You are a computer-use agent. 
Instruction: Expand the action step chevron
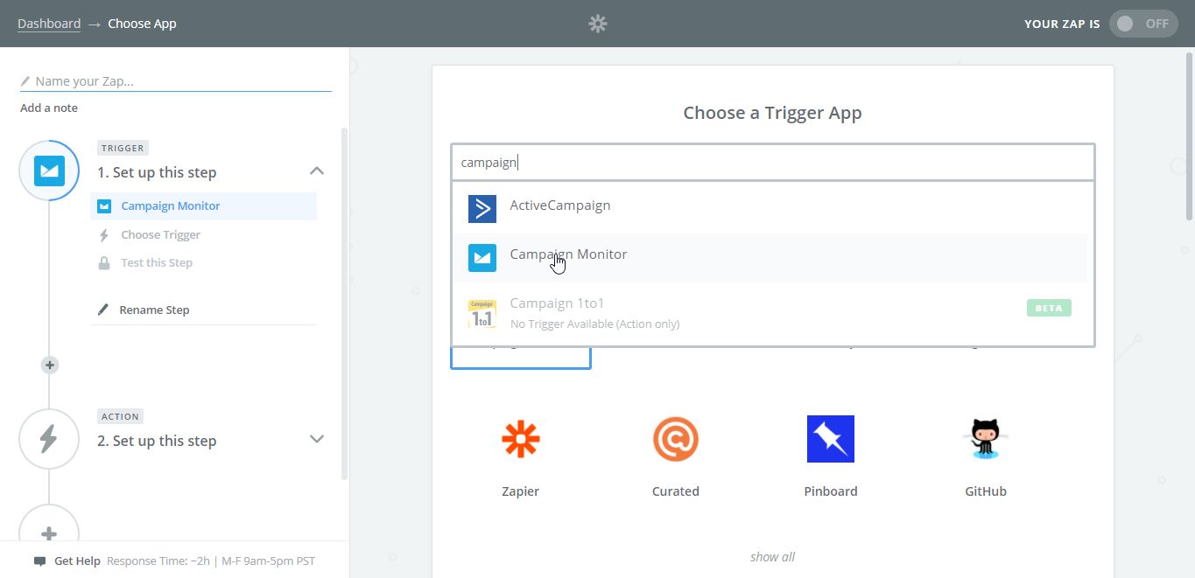317,439
